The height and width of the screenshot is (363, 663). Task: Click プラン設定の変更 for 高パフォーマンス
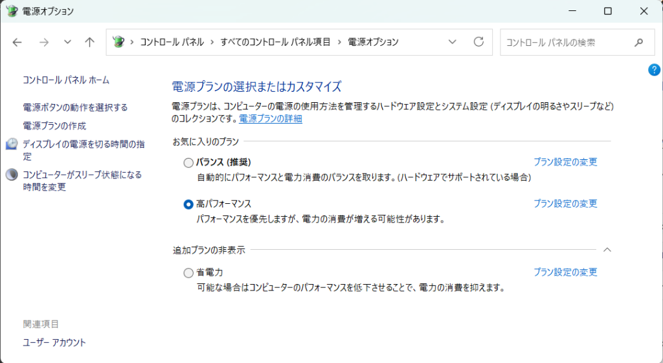click(x=565, y=204)
